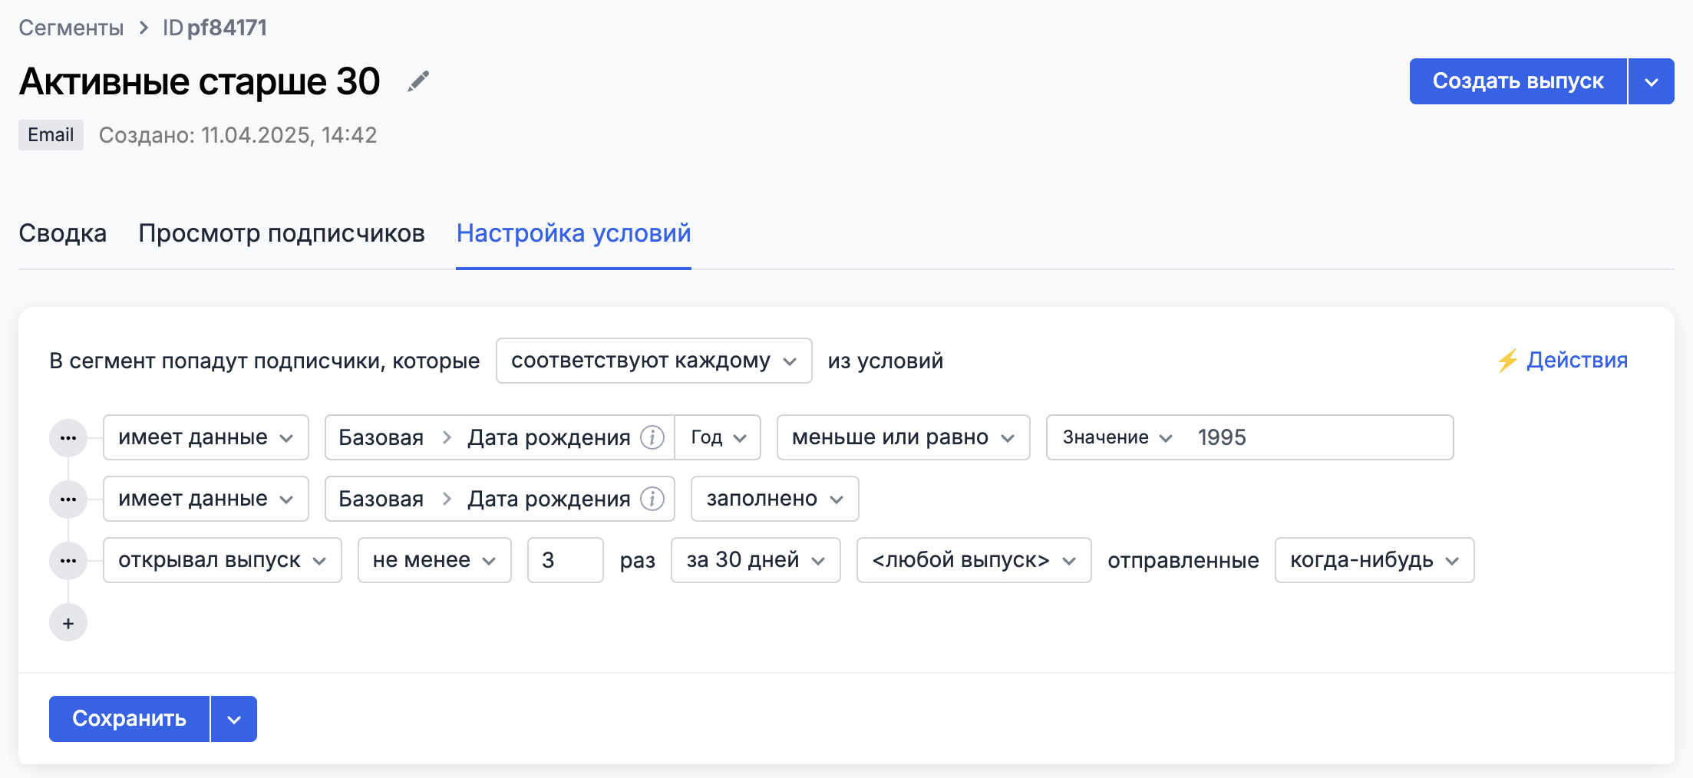Image resolution: width=1693 pixels, height=778 pixels.
Task: Open the options menu of the first condition row
Action: point(68,437)
